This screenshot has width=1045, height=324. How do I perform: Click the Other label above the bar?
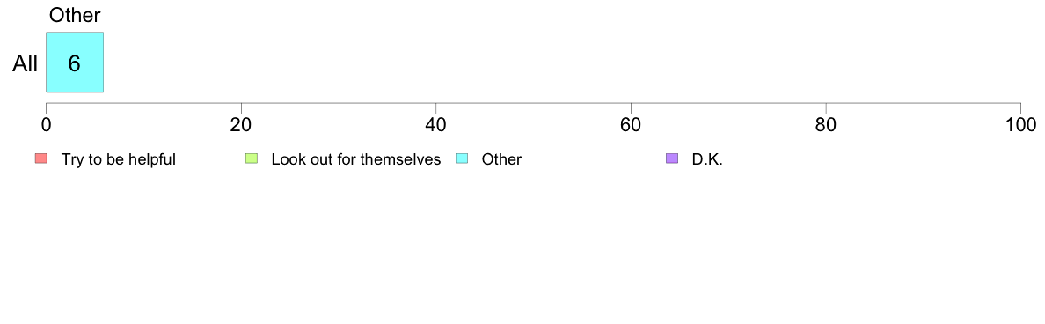click(x=75, y=15)
